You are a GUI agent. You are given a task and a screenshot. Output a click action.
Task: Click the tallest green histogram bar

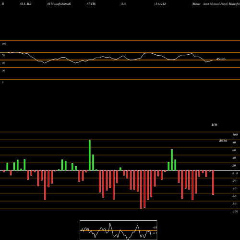pos(90,155)
